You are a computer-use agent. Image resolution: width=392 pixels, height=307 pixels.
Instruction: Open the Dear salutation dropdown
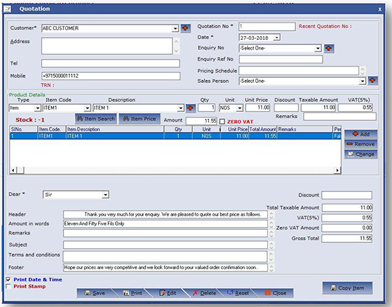pos(105,195)
